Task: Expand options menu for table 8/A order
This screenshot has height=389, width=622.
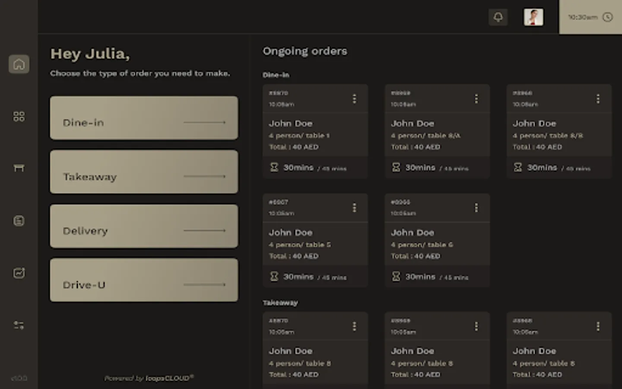Action: point(476,99)
